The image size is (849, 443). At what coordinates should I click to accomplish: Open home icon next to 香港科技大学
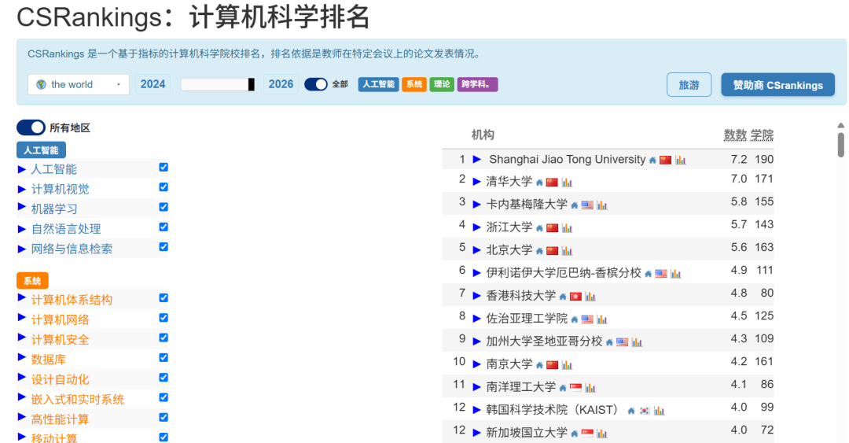(563, 297)
